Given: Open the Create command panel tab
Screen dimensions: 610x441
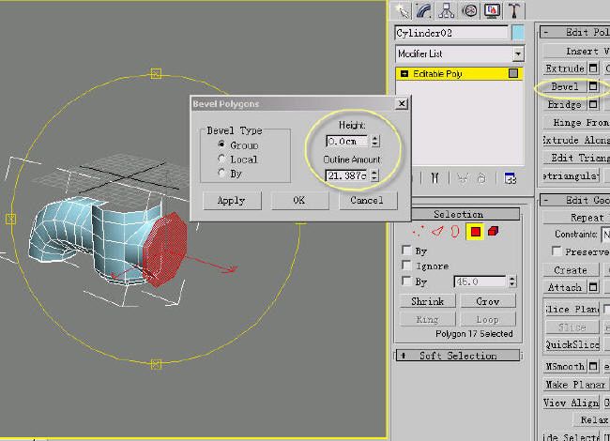Looking at the screenshot, I should point(402,10).
